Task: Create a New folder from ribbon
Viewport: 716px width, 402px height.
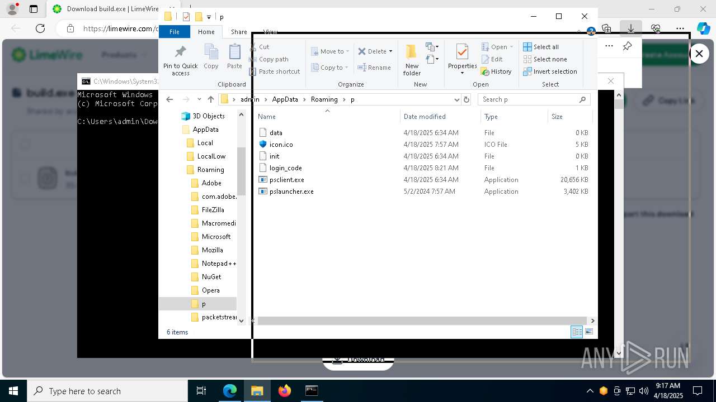Action: [x=412, y=60]
